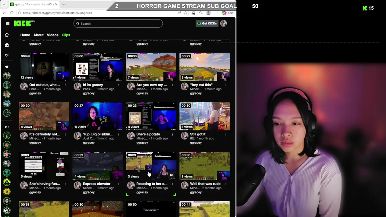
Task: Go back in the browser
Action: click(4, 13)
